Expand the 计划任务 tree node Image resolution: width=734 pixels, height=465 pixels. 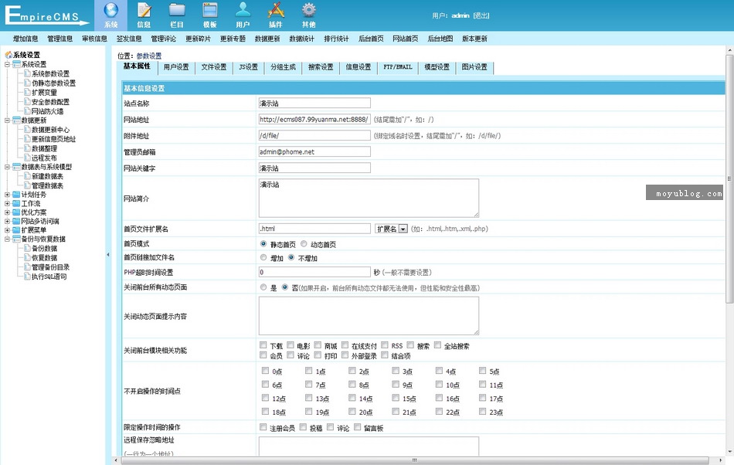pyautogui.click(x=7, y=194)
